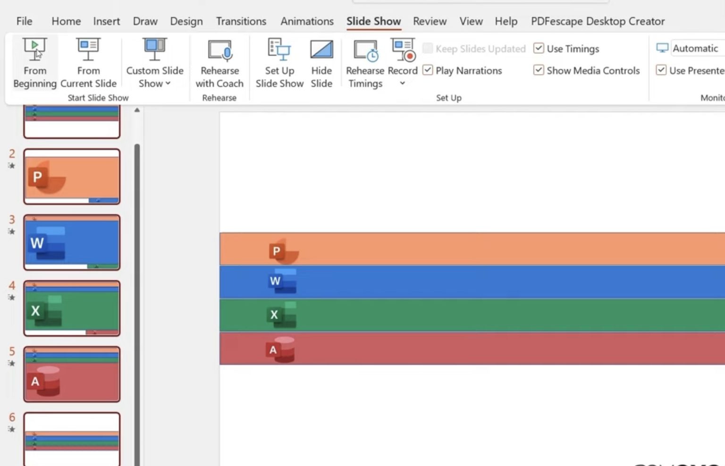Open the Animations ribbon tab

pyautogui.click(x=307, y=21)
